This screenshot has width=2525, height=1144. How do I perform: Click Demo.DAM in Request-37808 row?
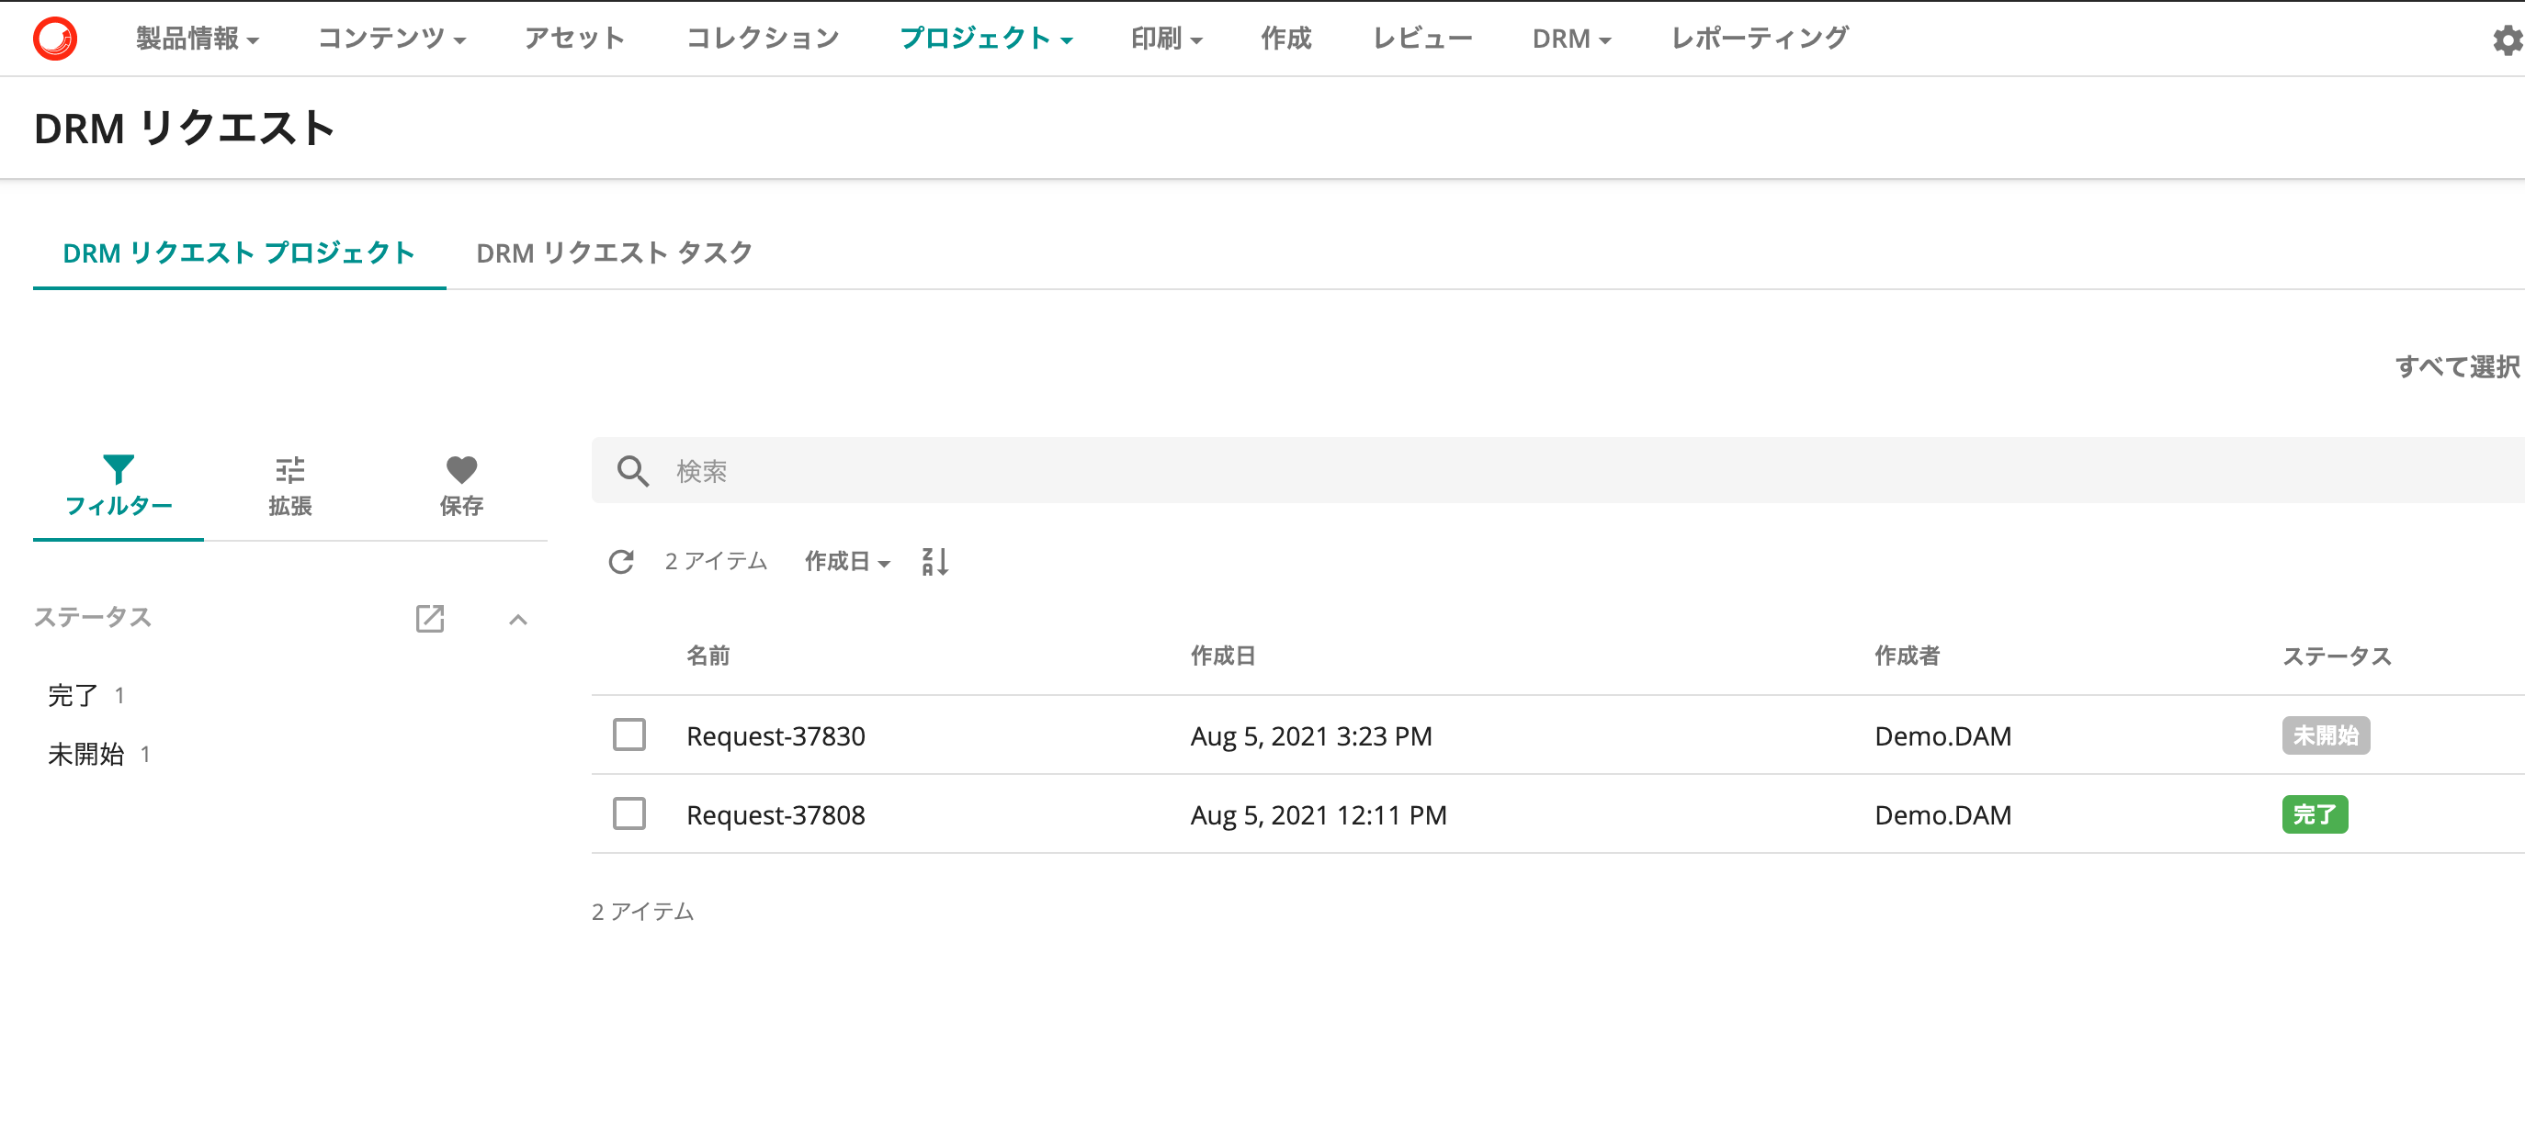(1942, 815)
